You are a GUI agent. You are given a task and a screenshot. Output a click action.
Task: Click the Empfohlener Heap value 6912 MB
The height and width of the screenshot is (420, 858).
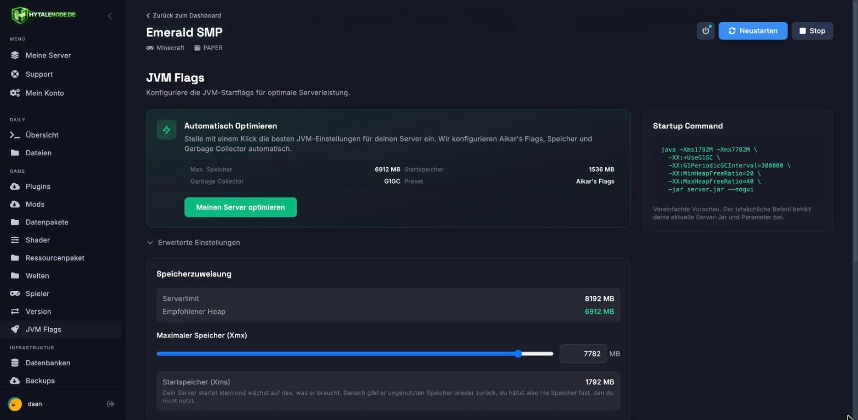[599, 312]
